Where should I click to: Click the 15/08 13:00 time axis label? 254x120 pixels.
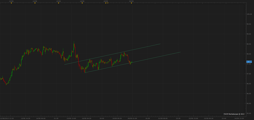tap(71, 118)
